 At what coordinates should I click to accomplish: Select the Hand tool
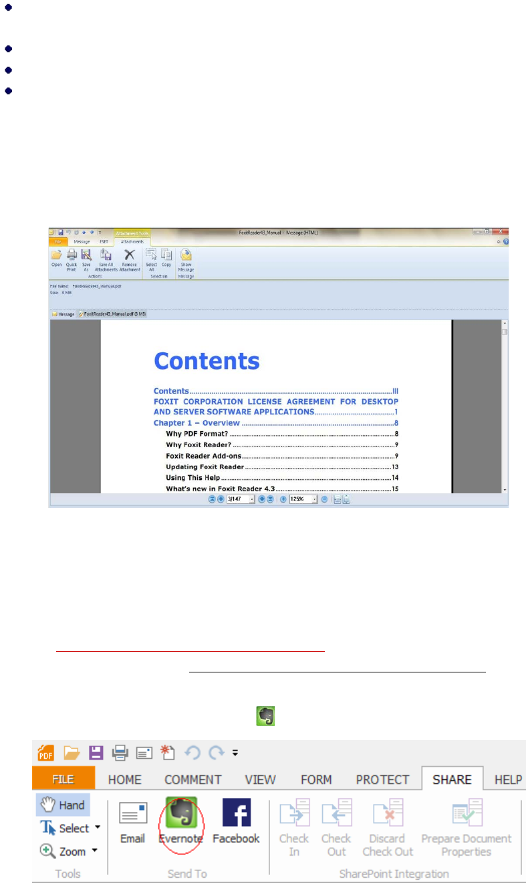pos(63,805)
